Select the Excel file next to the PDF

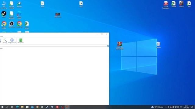174,4
